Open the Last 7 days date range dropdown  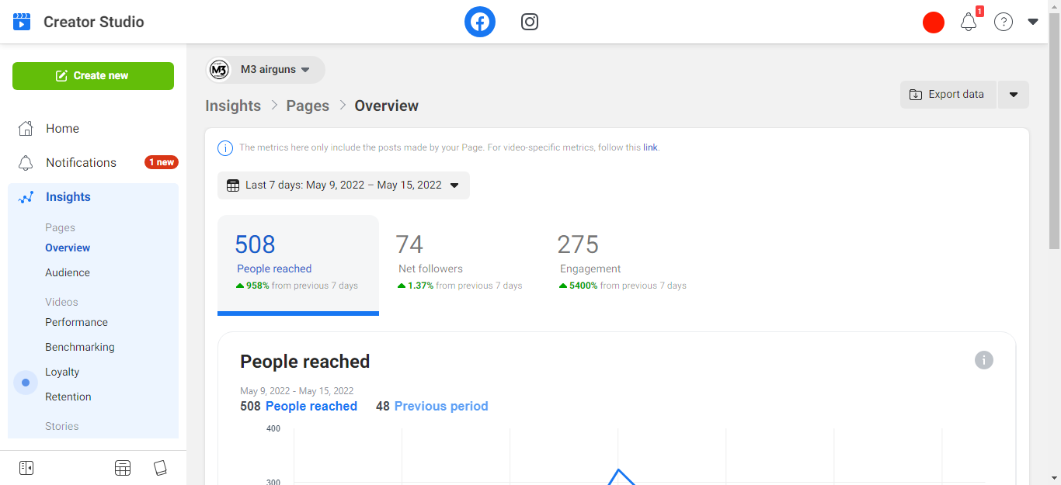coord(343,185)
